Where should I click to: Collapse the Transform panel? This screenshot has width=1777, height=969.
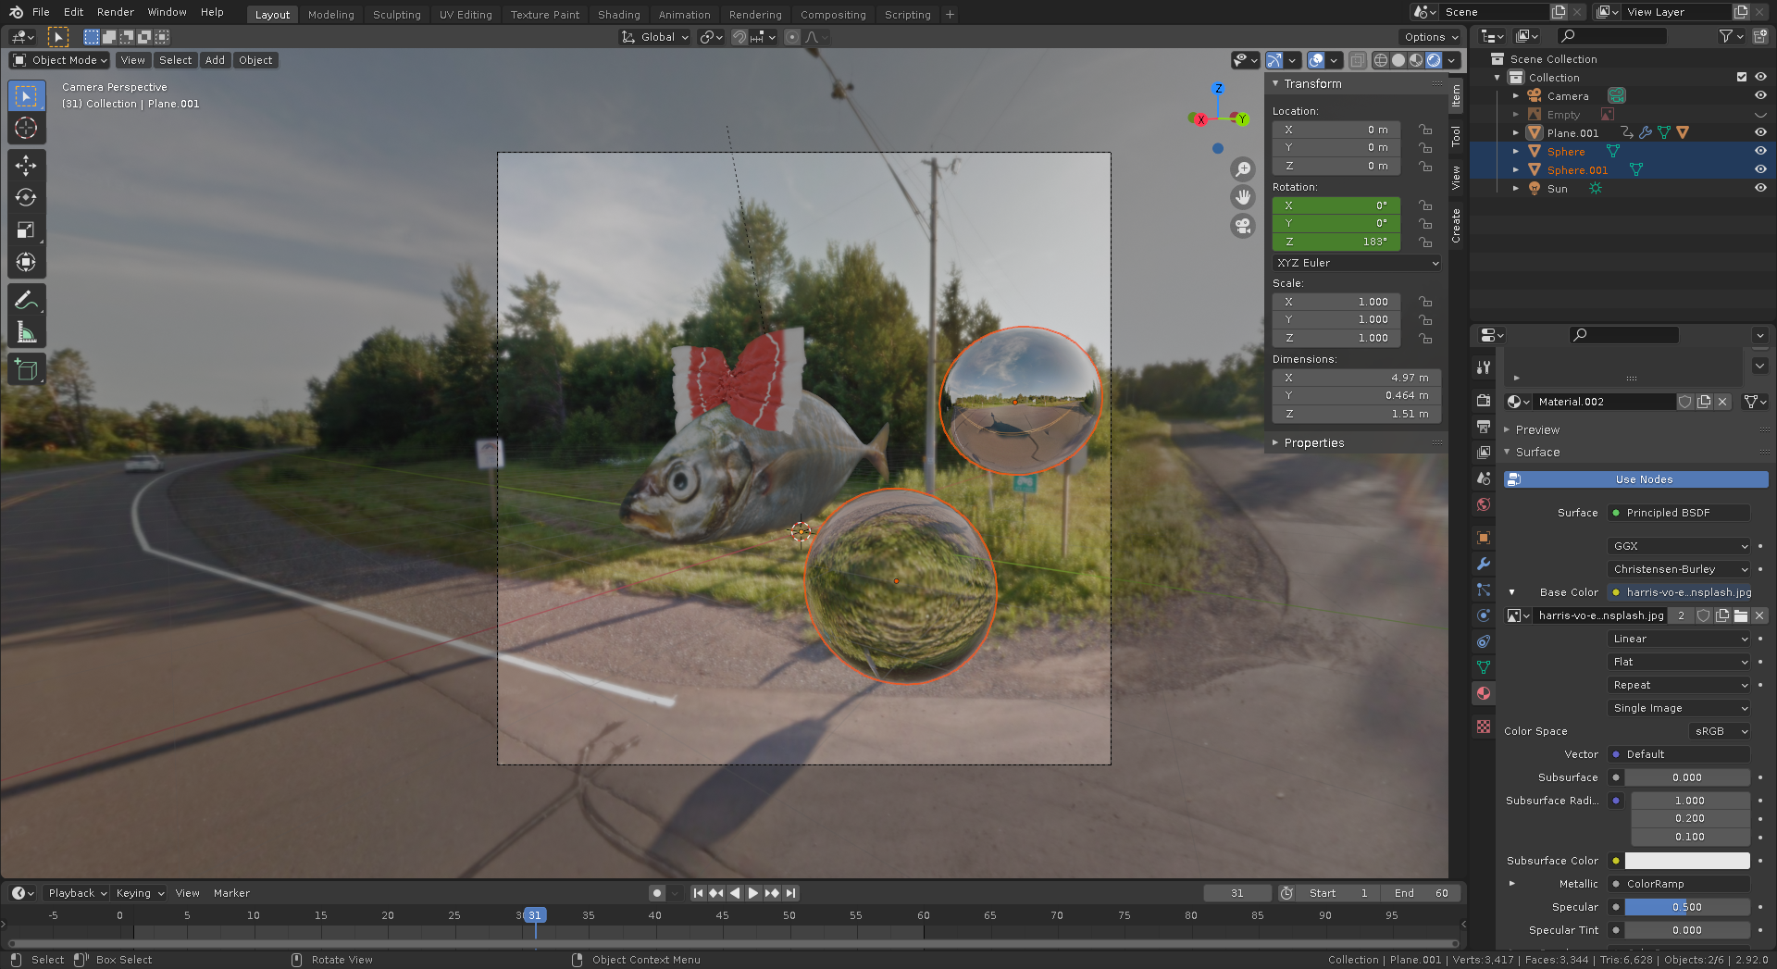pyautogui.click(x=1312, y=83)
